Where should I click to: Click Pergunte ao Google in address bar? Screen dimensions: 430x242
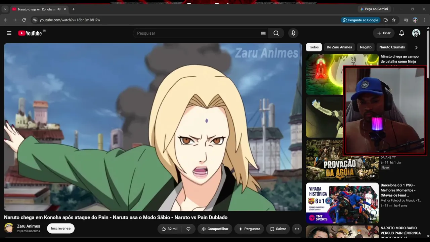tap(360, 20)
